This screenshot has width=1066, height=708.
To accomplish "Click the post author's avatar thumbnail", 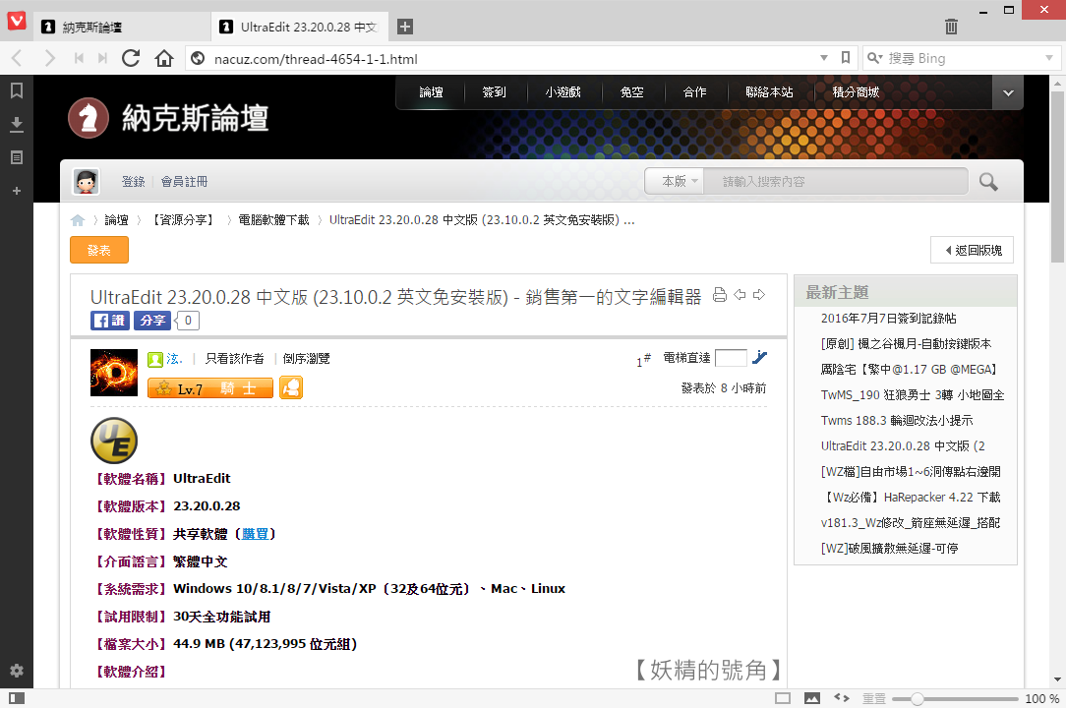I will pyautogui.click(x=113, y=373).
